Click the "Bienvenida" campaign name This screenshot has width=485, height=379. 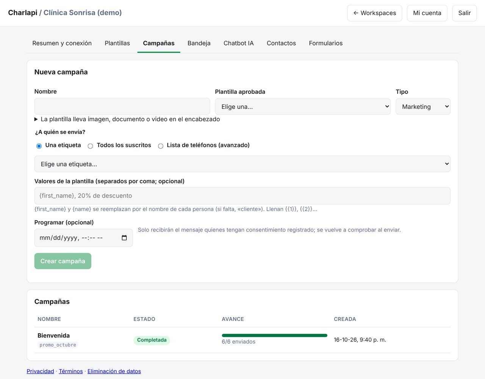tap(53, 335)
